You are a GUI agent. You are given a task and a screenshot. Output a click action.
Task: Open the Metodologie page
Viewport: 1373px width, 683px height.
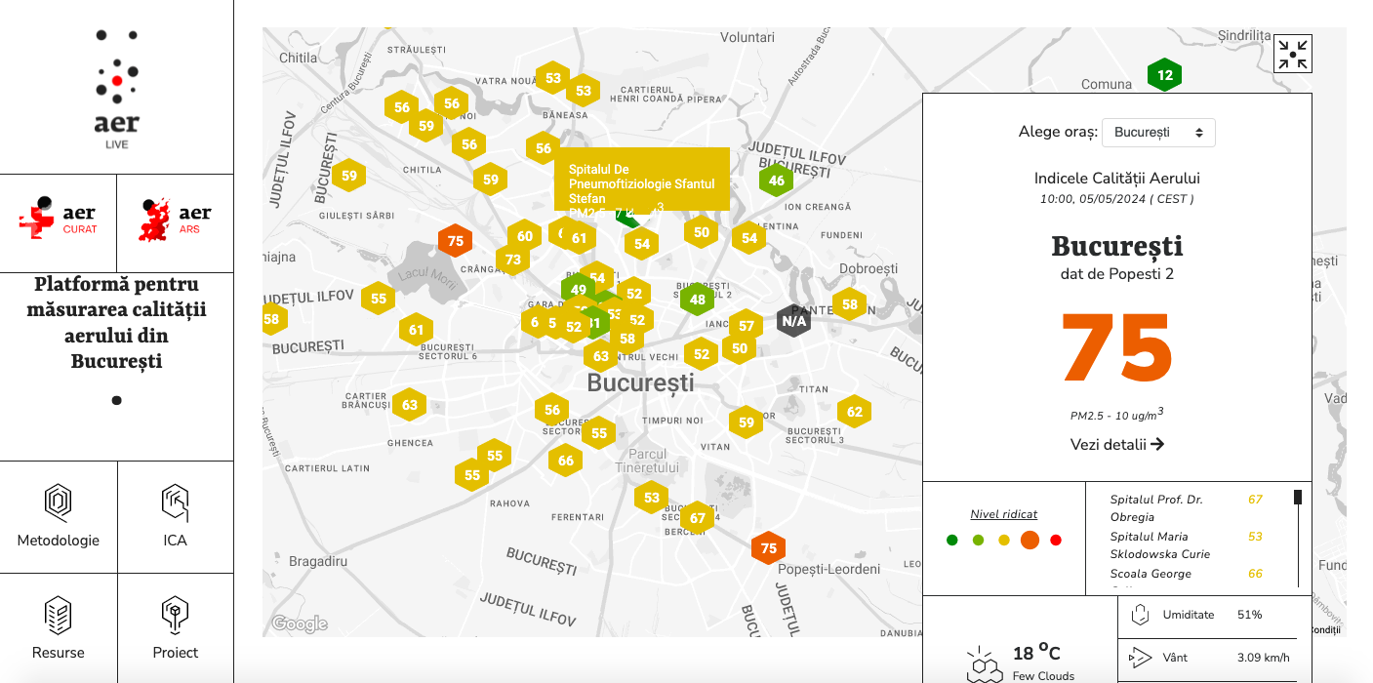click(59, 516)
